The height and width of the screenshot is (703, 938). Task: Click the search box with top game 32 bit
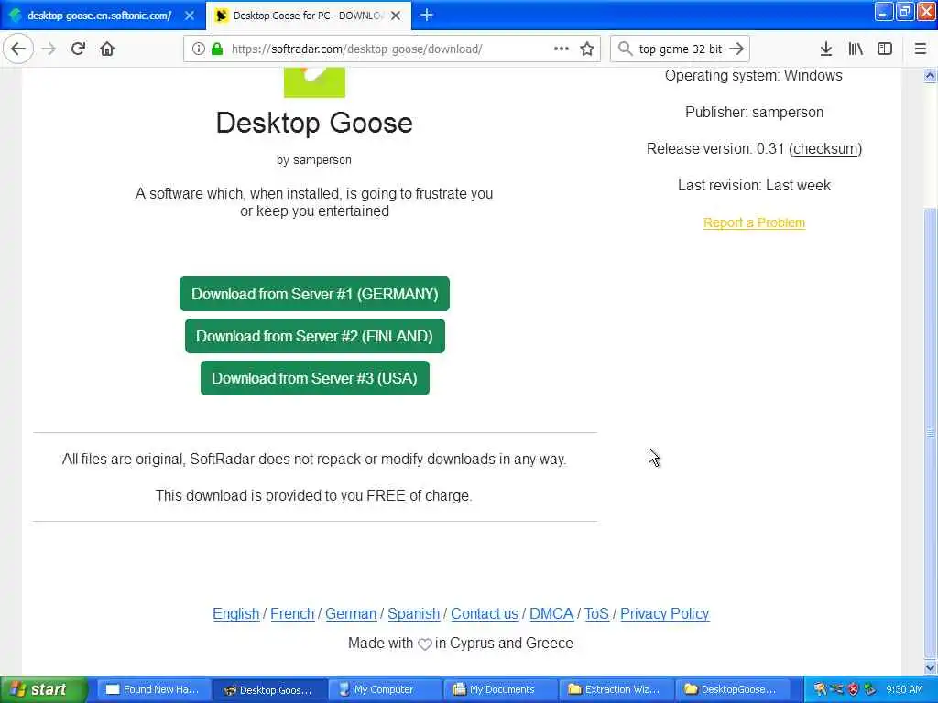pyautogui.click(x=681, y=49)
